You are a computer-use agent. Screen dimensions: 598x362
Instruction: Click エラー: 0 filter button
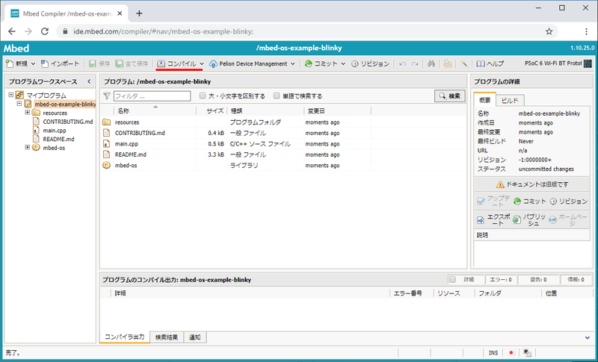tap(501, 279)
